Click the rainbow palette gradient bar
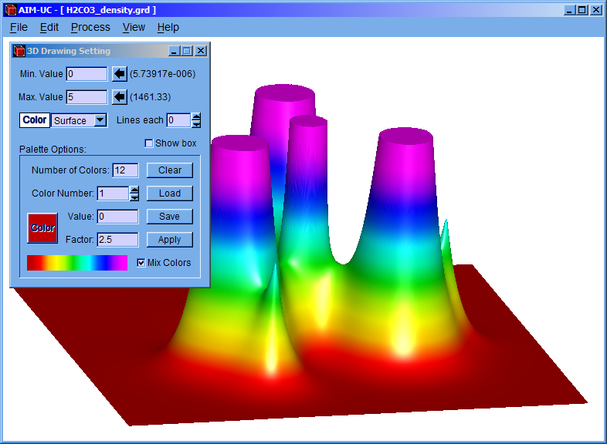The image size is (607, 444). point(77,263)
